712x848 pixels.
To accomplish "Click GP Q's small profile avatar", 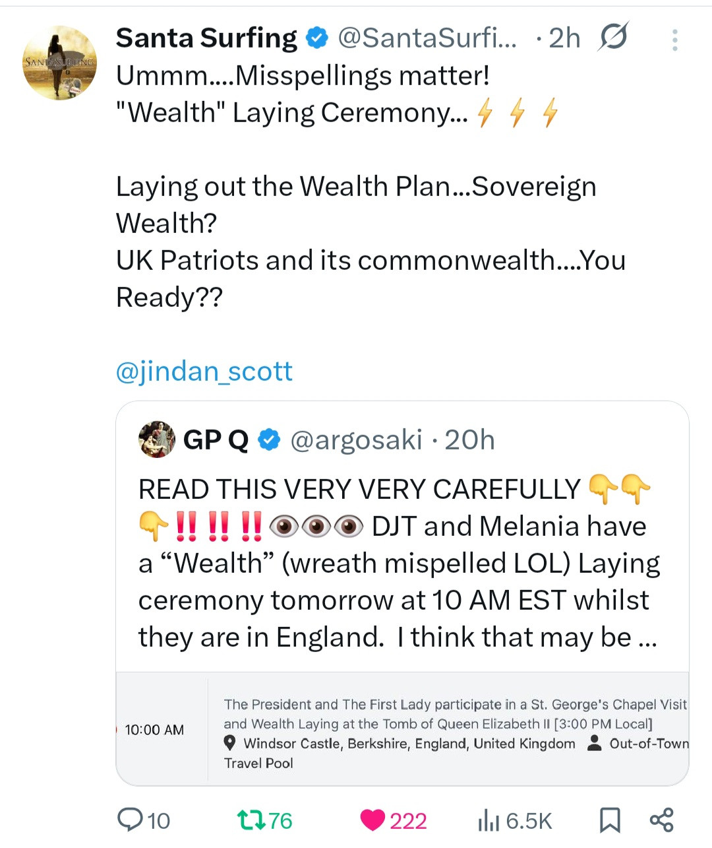I will (x=157, y=440).
